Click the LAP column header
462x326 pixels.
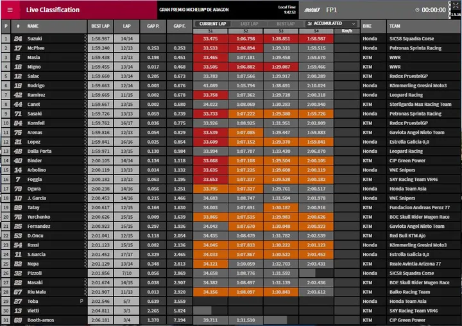pyautogui.click(x=126, y=26)
